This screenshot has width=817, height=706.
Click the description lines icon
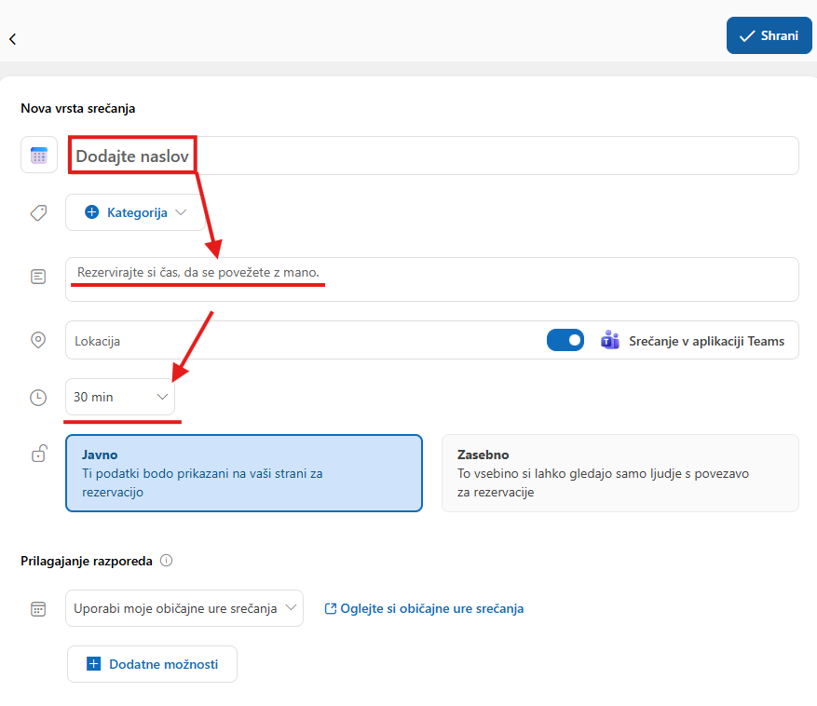coord(38,276)
